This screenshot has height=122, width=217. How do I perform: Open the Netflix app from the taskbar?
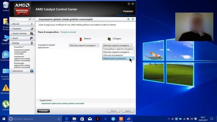coord(98,119)
